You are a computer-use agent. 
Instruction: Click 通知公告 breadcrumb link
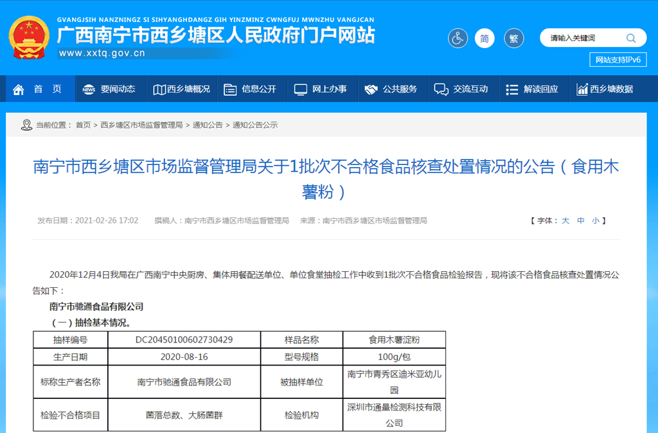tap(208, 125)
